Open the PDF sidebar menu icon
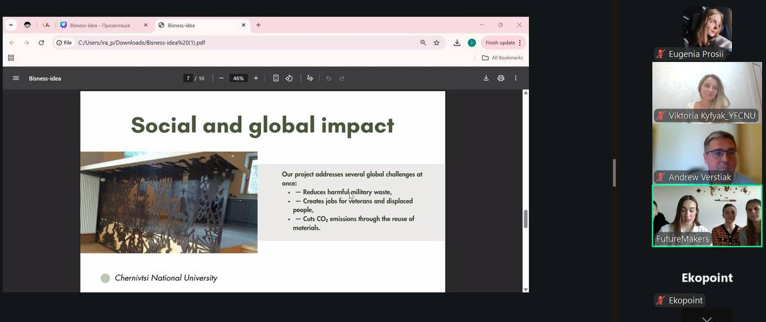This screenshot has height=322, width=766. pyautogui.click(x=16, y=79)
